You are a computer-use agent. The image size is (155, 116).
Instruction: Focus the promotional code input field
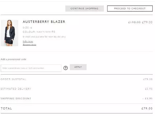[x=31, y=68]
